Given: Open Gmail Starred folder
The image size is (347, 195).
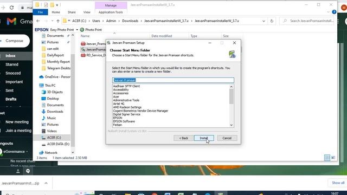Looking at the screenshot, I should click(12, 64).
